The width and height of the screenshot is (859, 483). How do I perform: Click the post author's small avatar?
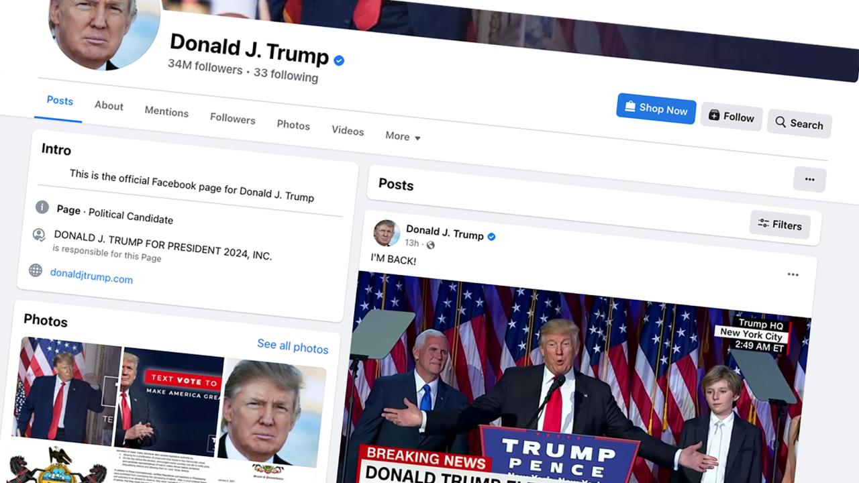tap(387, 233)
